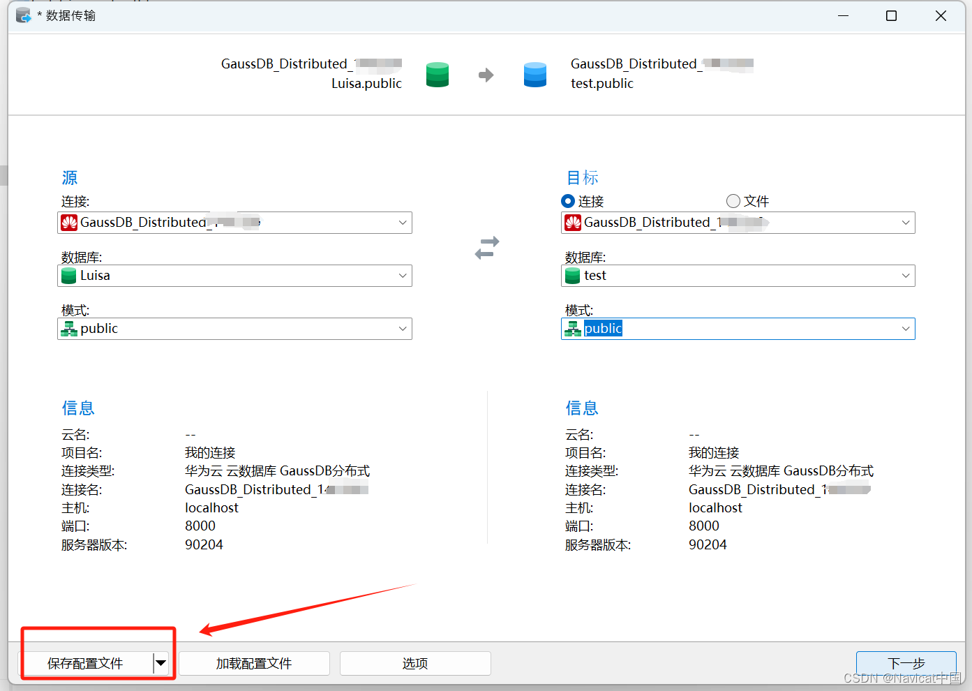The width and height of the screenshot is (972, 691).
Task: Open the target schema public dropdown
Action: pos(906,329)
